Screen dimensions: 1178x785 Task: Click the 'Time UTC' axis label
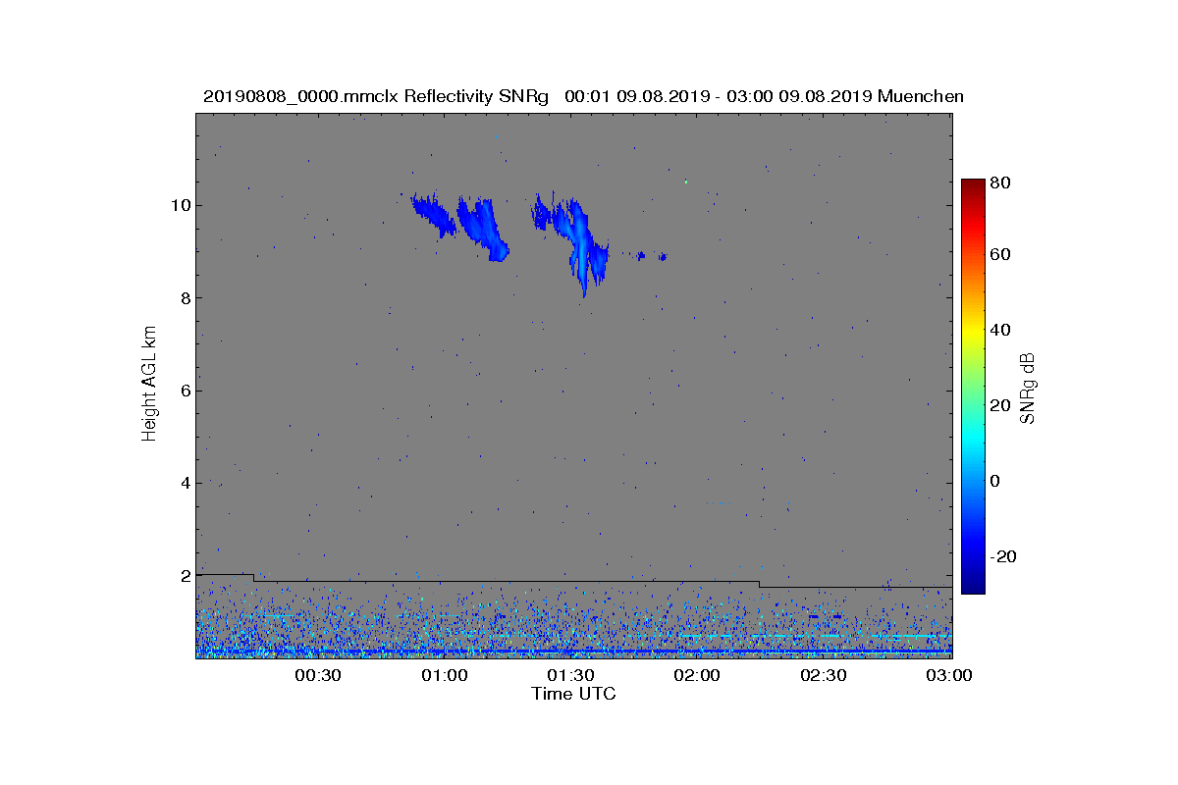(x=574, y=694)
